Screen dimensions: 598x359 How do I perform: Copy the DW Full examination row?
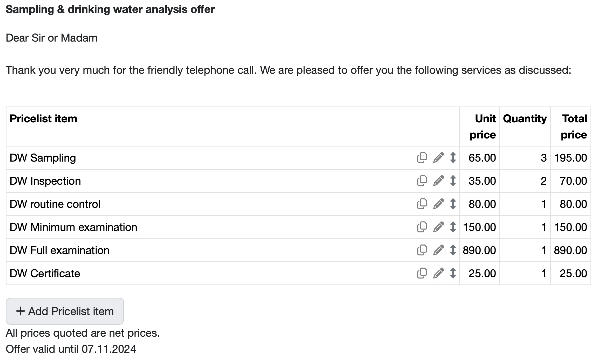pos(422,250)
